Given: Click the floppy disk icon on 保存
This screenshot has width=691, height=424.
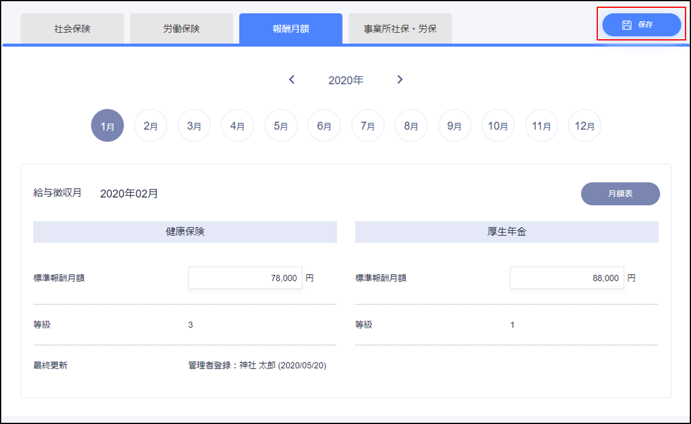Looking at the screenshot, I should (x=627, y=25).
